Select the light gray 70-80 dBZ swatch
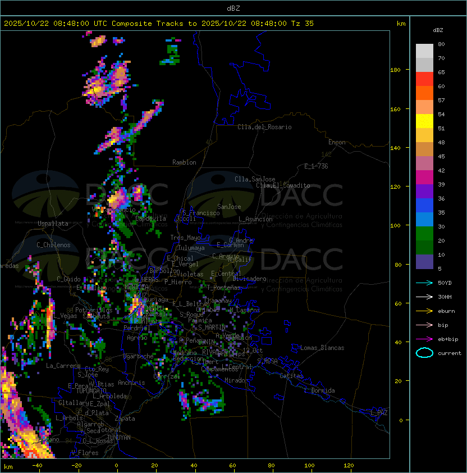467x473 pixels. point(424,51)
